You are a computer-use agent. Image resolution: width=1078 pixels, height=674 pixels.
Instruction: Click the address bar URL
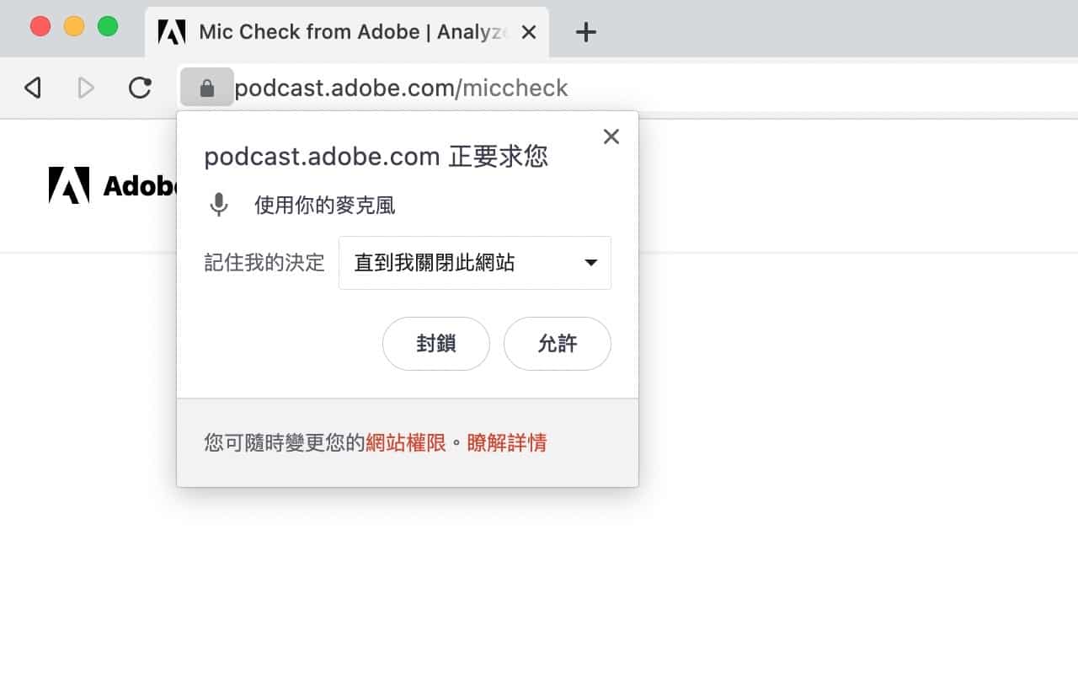401,88
